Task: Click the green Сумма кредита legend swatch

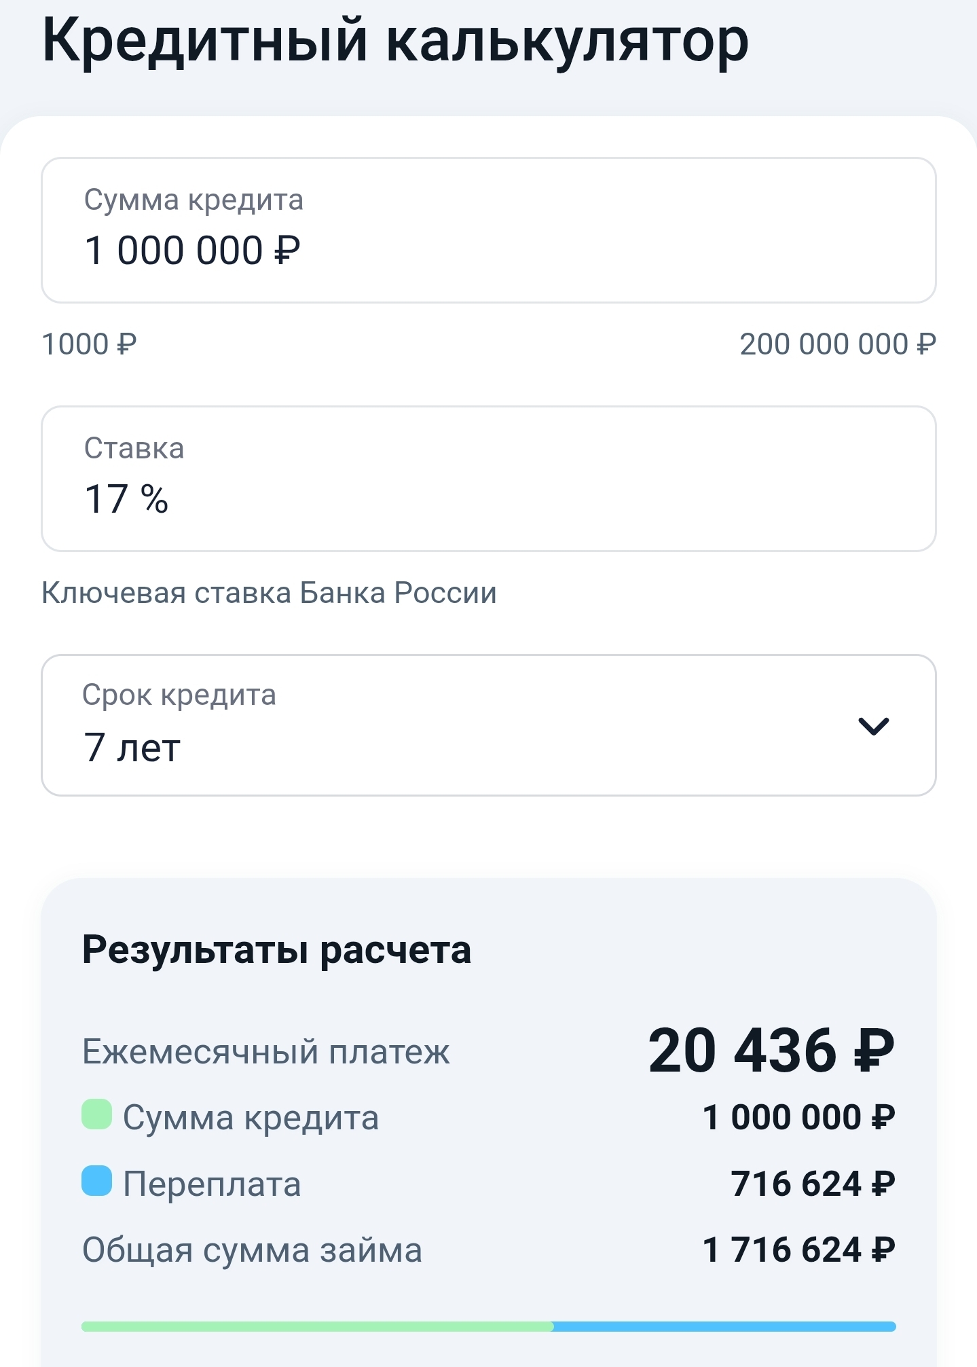Action: (96, 1114)
